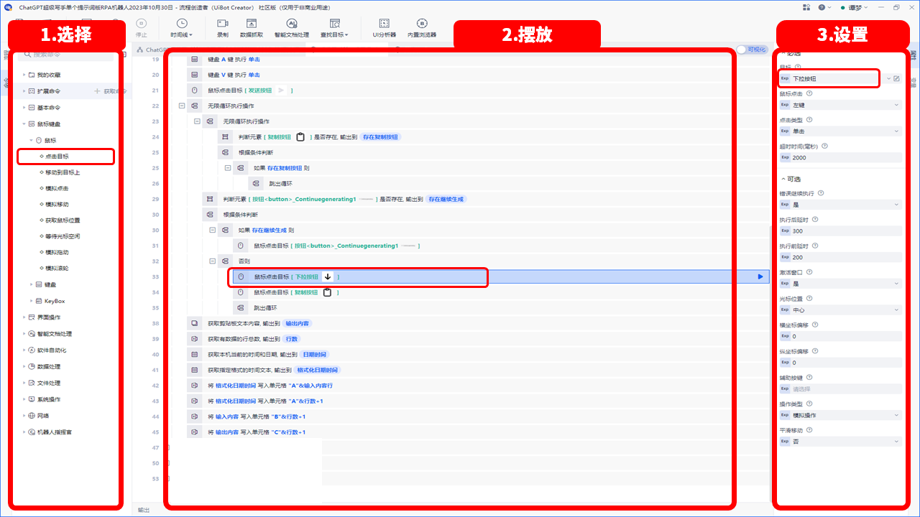
Task: Click the loop icon on line 22
Action: pyautogui.click(x=194, y=106)
